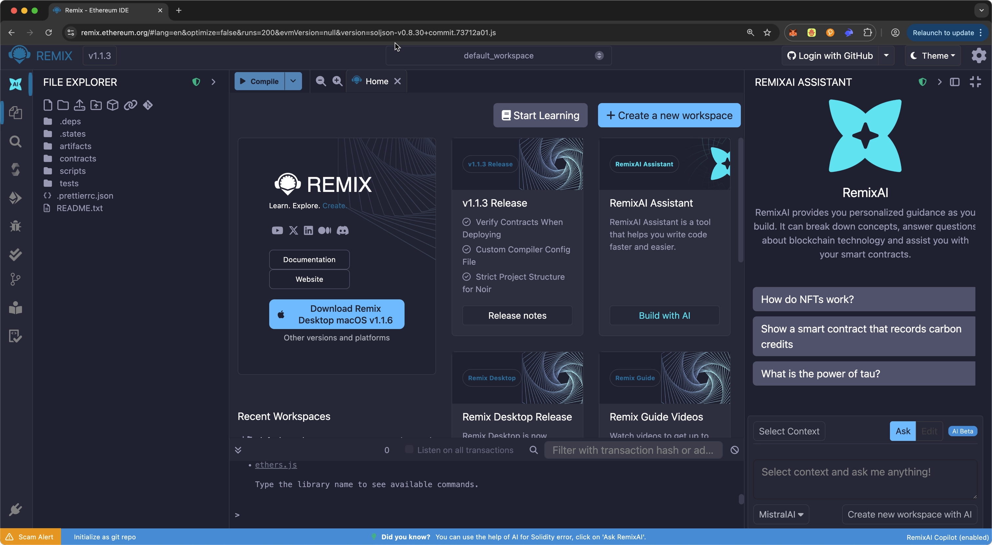Click the clear console icon
992x545 pixels.
click(734, 450)
